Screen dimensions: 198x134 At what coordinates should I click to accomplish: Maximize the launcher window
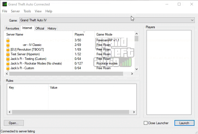click(x=179, y=4)
